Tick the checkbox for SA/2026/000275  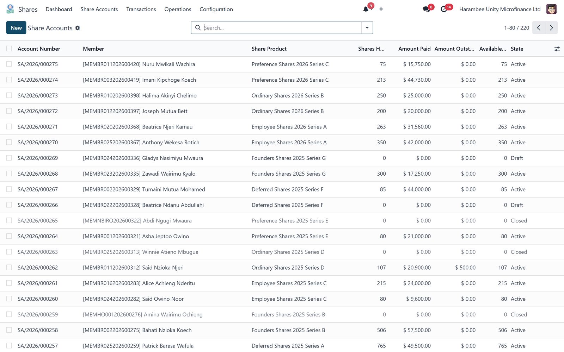(9, 64)
